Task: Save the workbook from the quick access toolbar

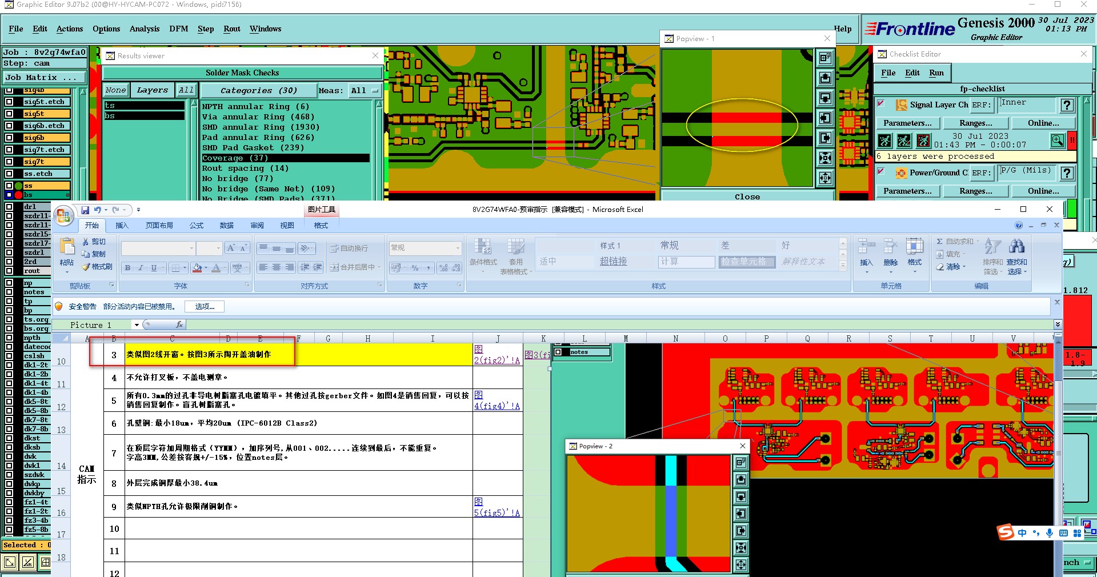Action: [85, 210]
